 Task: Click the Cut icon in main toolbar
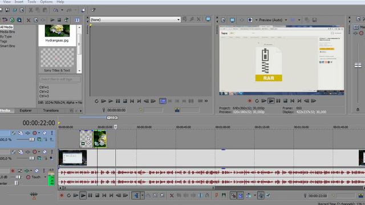click(30, 10)
